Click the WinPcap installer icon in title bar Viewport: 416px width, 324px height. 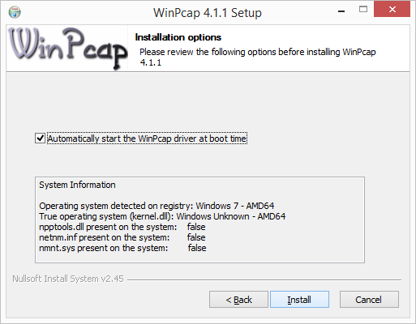(x=15, y=12)
